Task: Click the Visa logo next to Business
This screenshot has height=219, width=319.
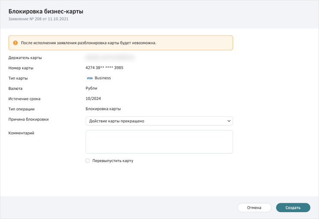Action: (x=89, y=78)
